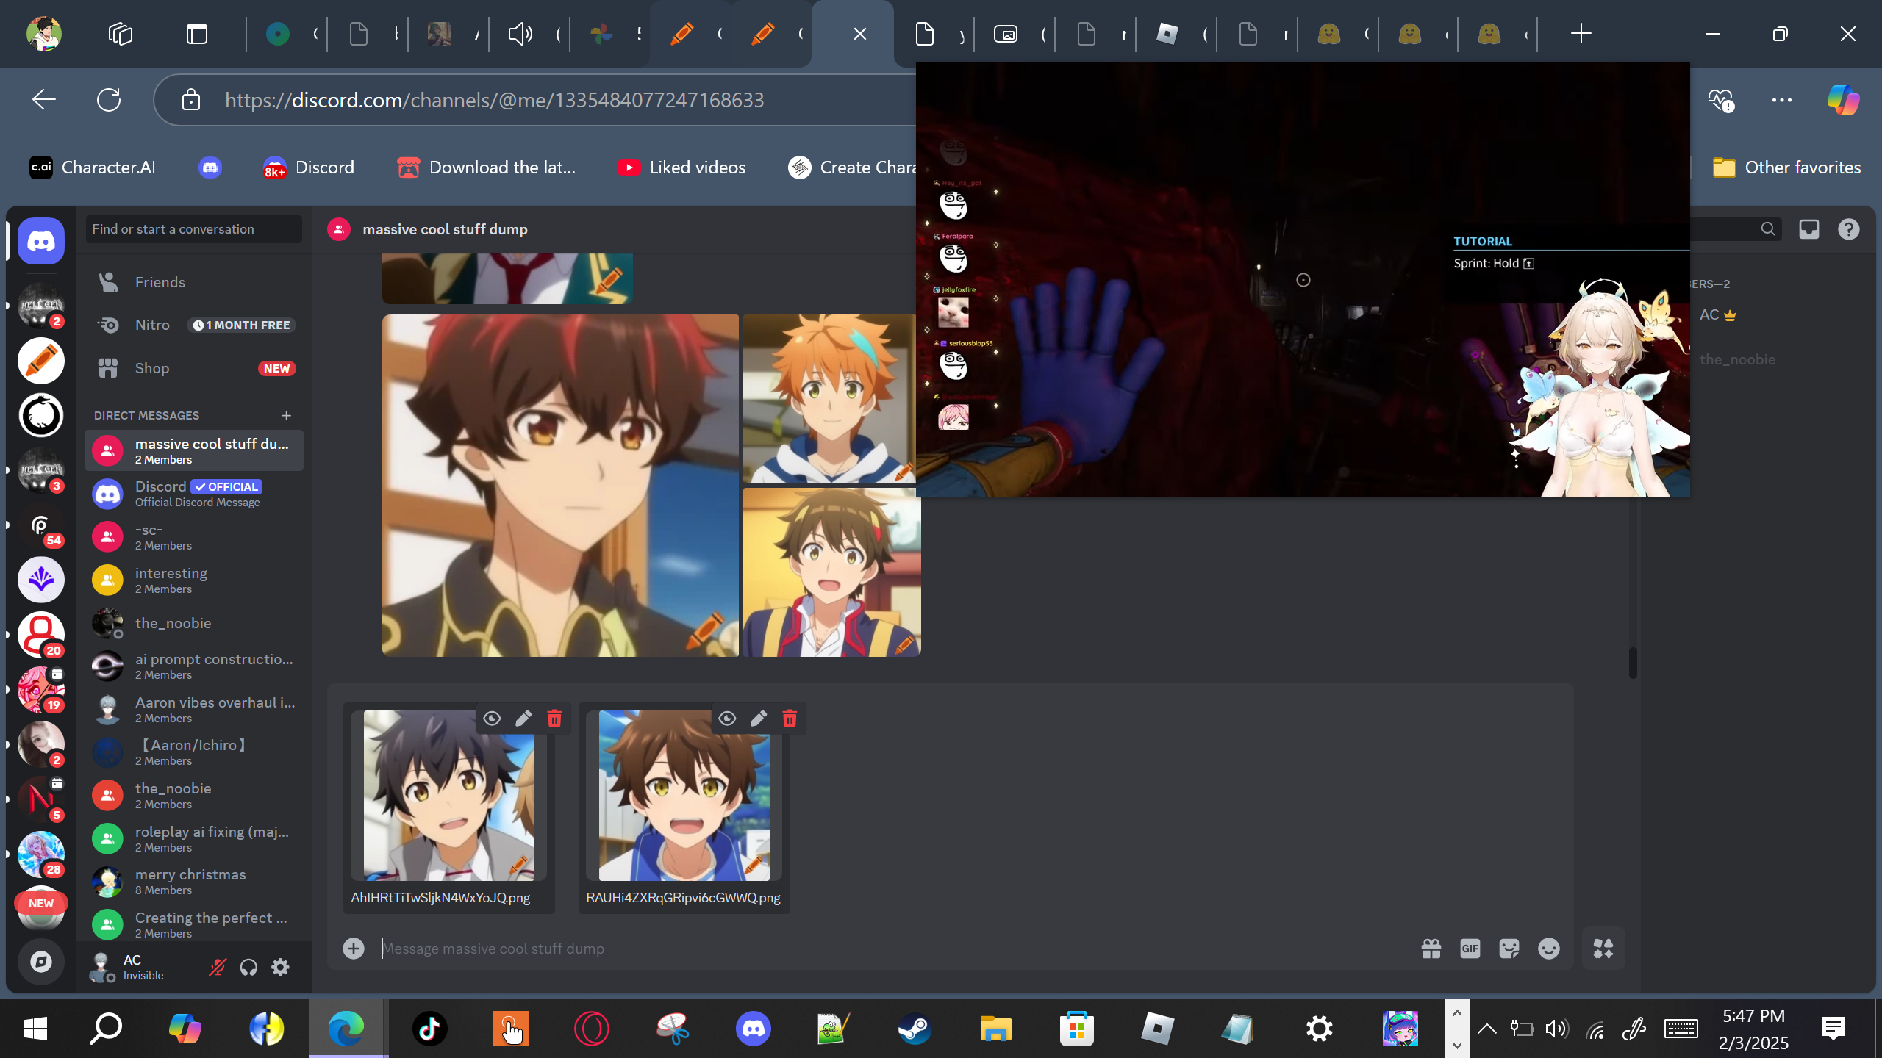Open Discord home direct messages icon
The image size is (1882, 1058).
[41, 241]
